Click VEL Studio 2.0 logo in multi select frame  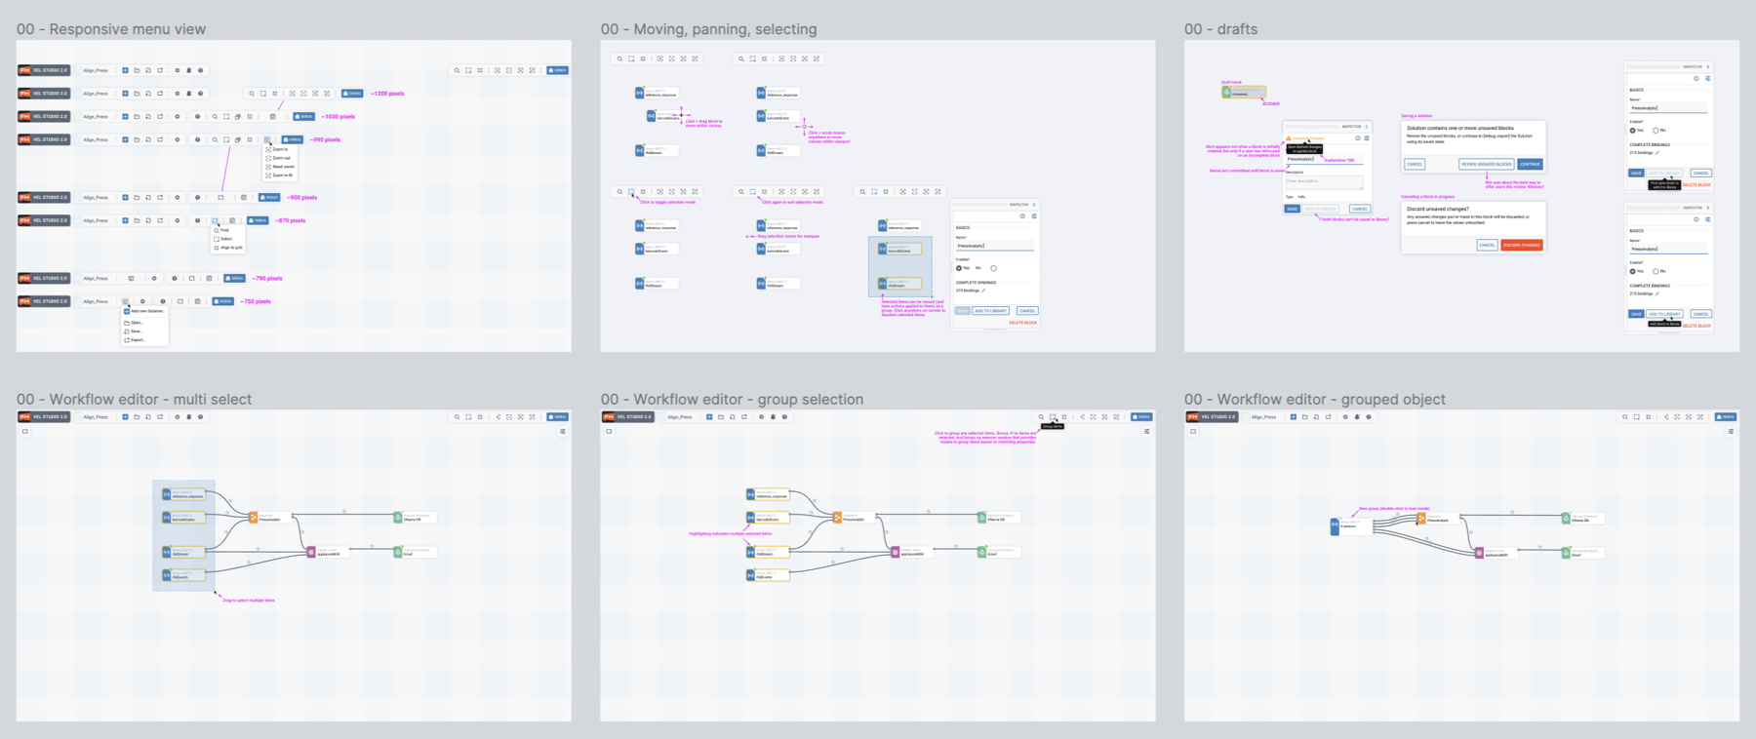[44, 417]
